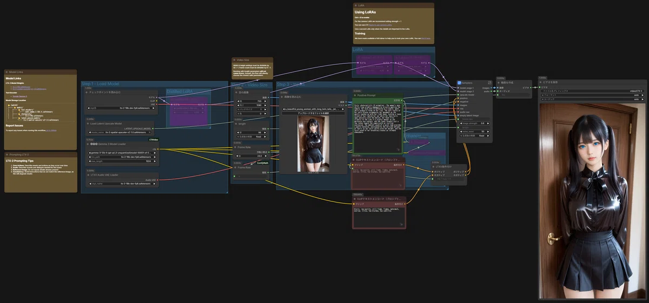Viewport: 649px width, 303px height.
Task: Select the 'Step 2 - Video Size' group title
Action: (250, 84)
